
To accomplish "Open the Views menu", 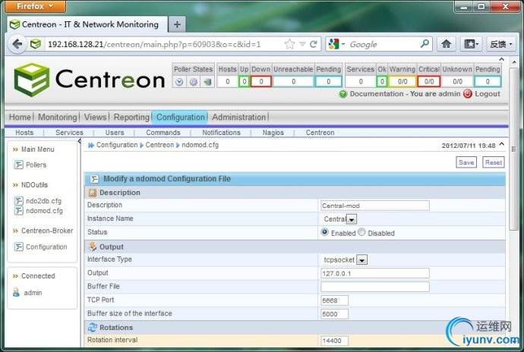I will click(95, 118).
